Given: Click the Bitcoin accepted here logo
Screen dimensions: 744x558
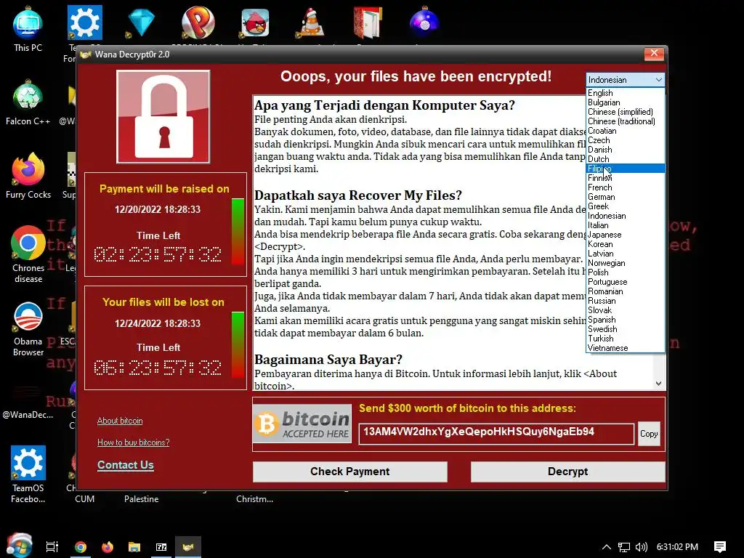Looking at the screenshot, I should 302,424.
